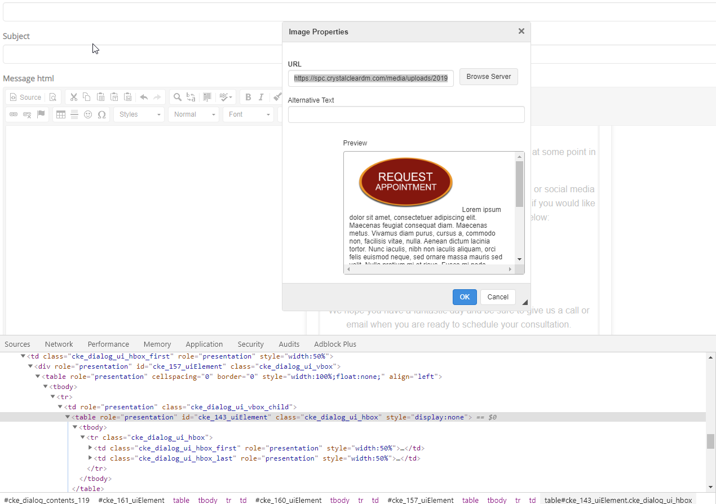
Task: Click the Cut tool in the editor toolbar
Action: (73, 96)
